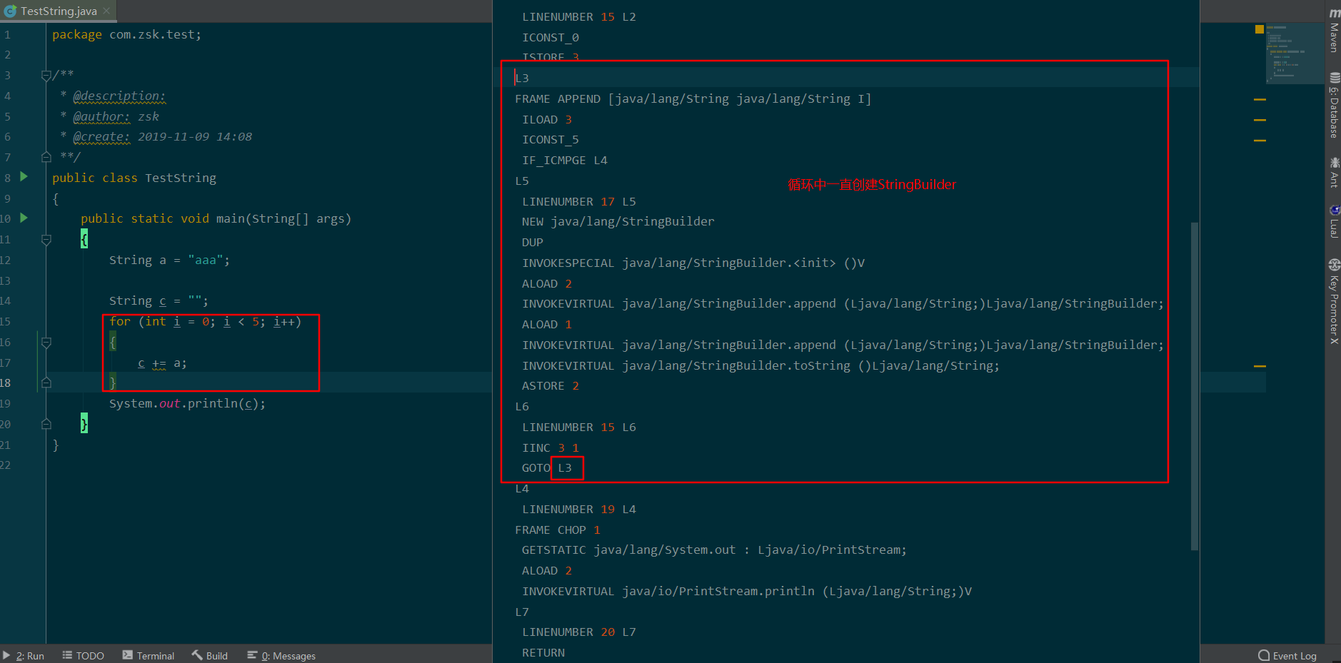Run the TestString class from gutter
The image size is (1341, 663).
[24, 177]
